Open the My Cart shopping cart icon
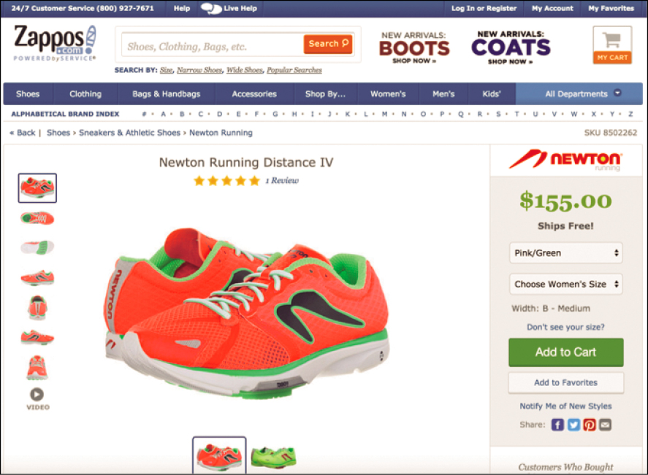The height and width of the screenshot is (475, 648). (612, 45)
